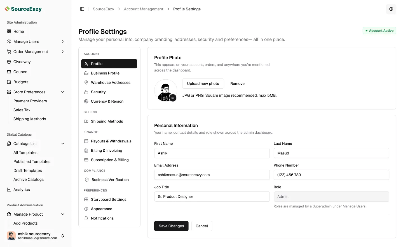Click the Upload new photo button
The width and height of the screenshot is (403, 247).
[203, 84]
